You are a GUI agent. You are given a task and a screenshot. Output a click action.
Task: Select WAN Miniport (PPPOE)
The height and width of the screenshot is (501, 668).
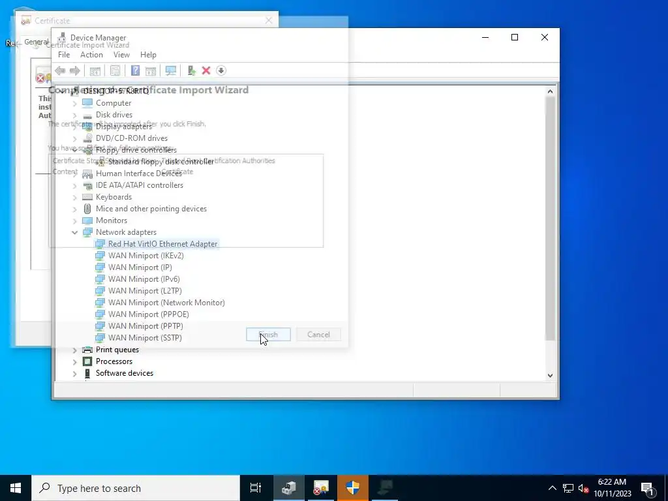[x=149, y=314]
